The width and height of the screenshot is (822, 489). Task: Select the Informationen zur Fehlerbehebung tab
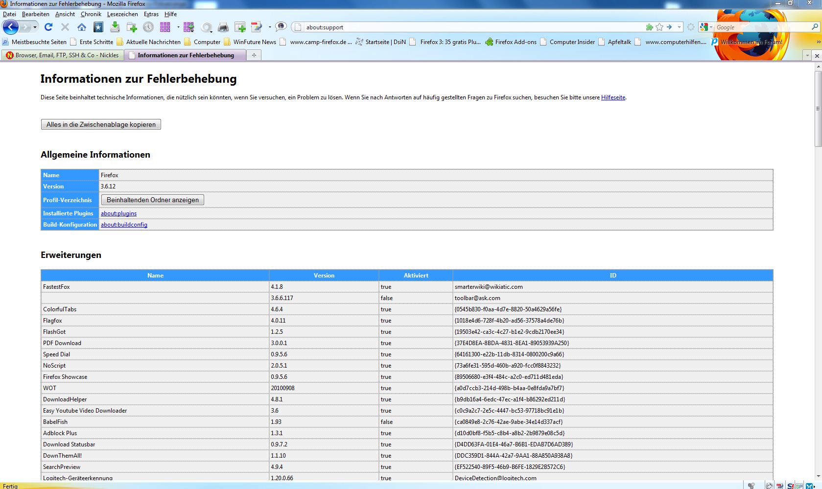tap(186, 55)
